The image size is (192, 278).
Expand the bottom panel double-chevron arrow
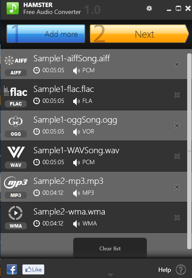pyautogui.click(x=110, y=275)
